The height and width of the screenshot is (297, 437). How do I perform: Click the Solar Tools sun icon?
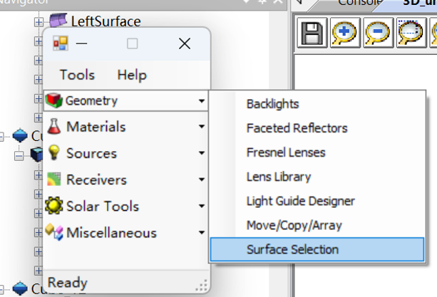tap(53, 206)
